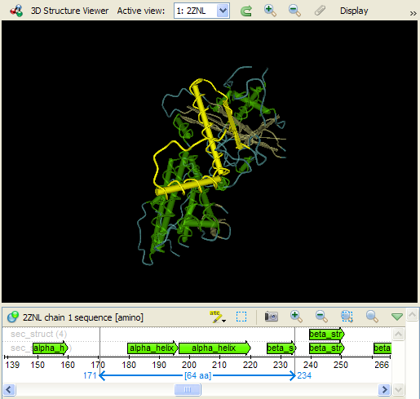Click the zoom to selection icon

click(x=347, y=317)
